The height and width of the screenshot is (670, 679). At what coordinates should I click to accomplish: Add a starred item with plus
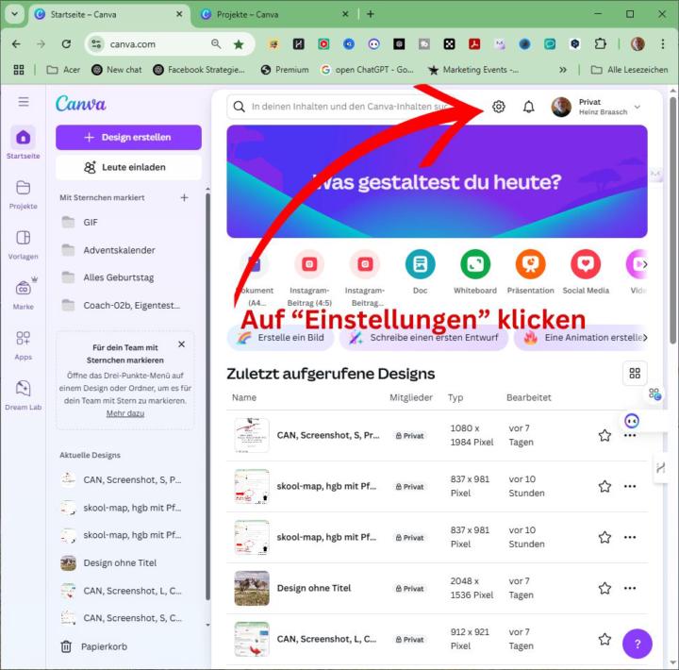pyautogui.click(x=184, y=197)
